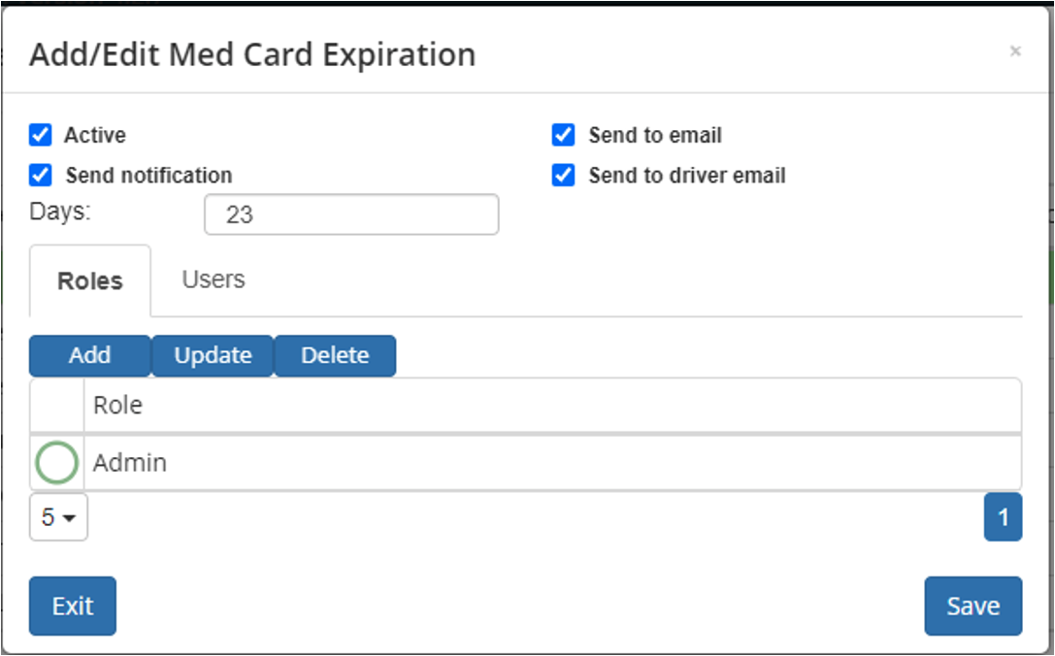The width and height of the screenshot is (1055, 656).
Task: Disable the Send to email checkbox
Action: [x=563, y=135]
